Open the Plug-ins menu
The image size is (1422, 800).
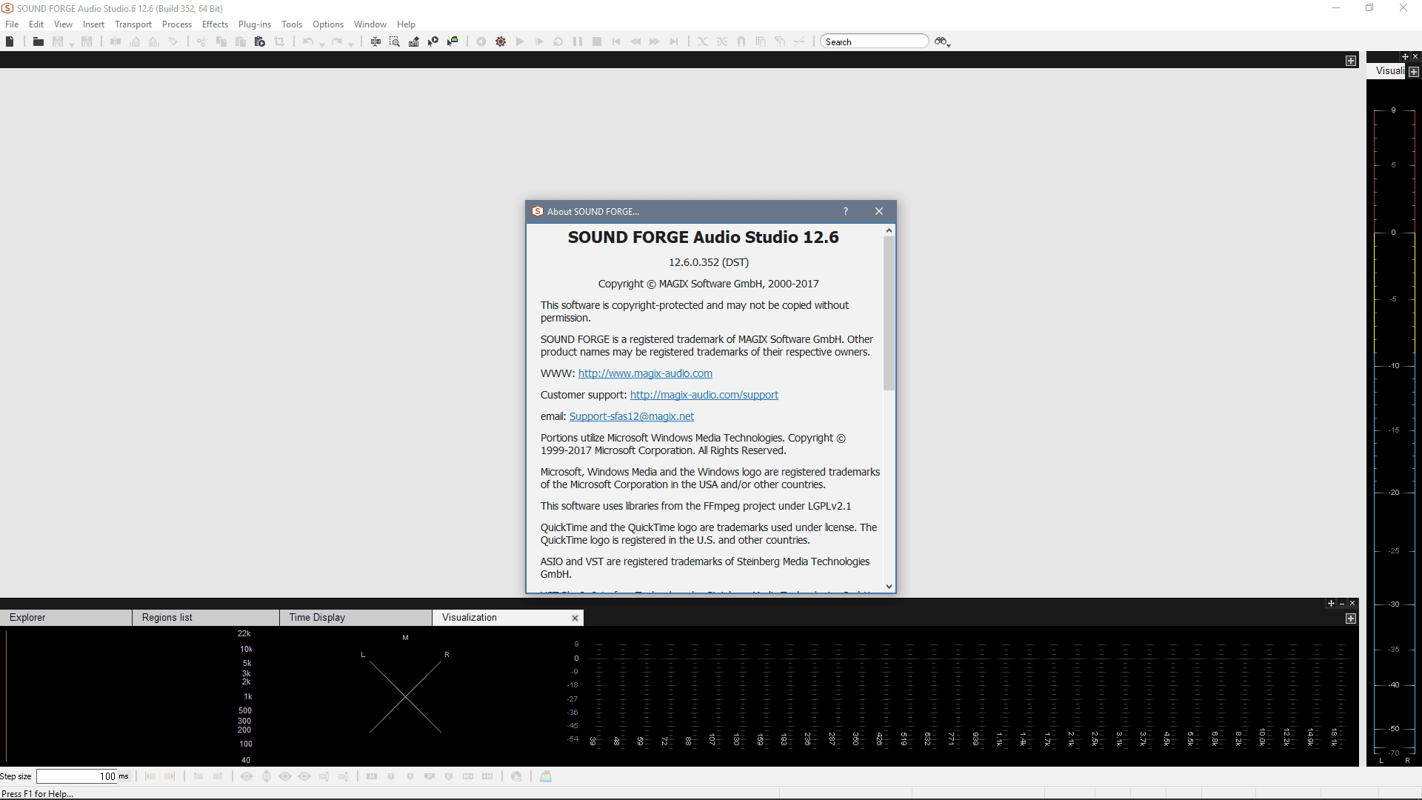pyautogui.click(x=255, y=24)
